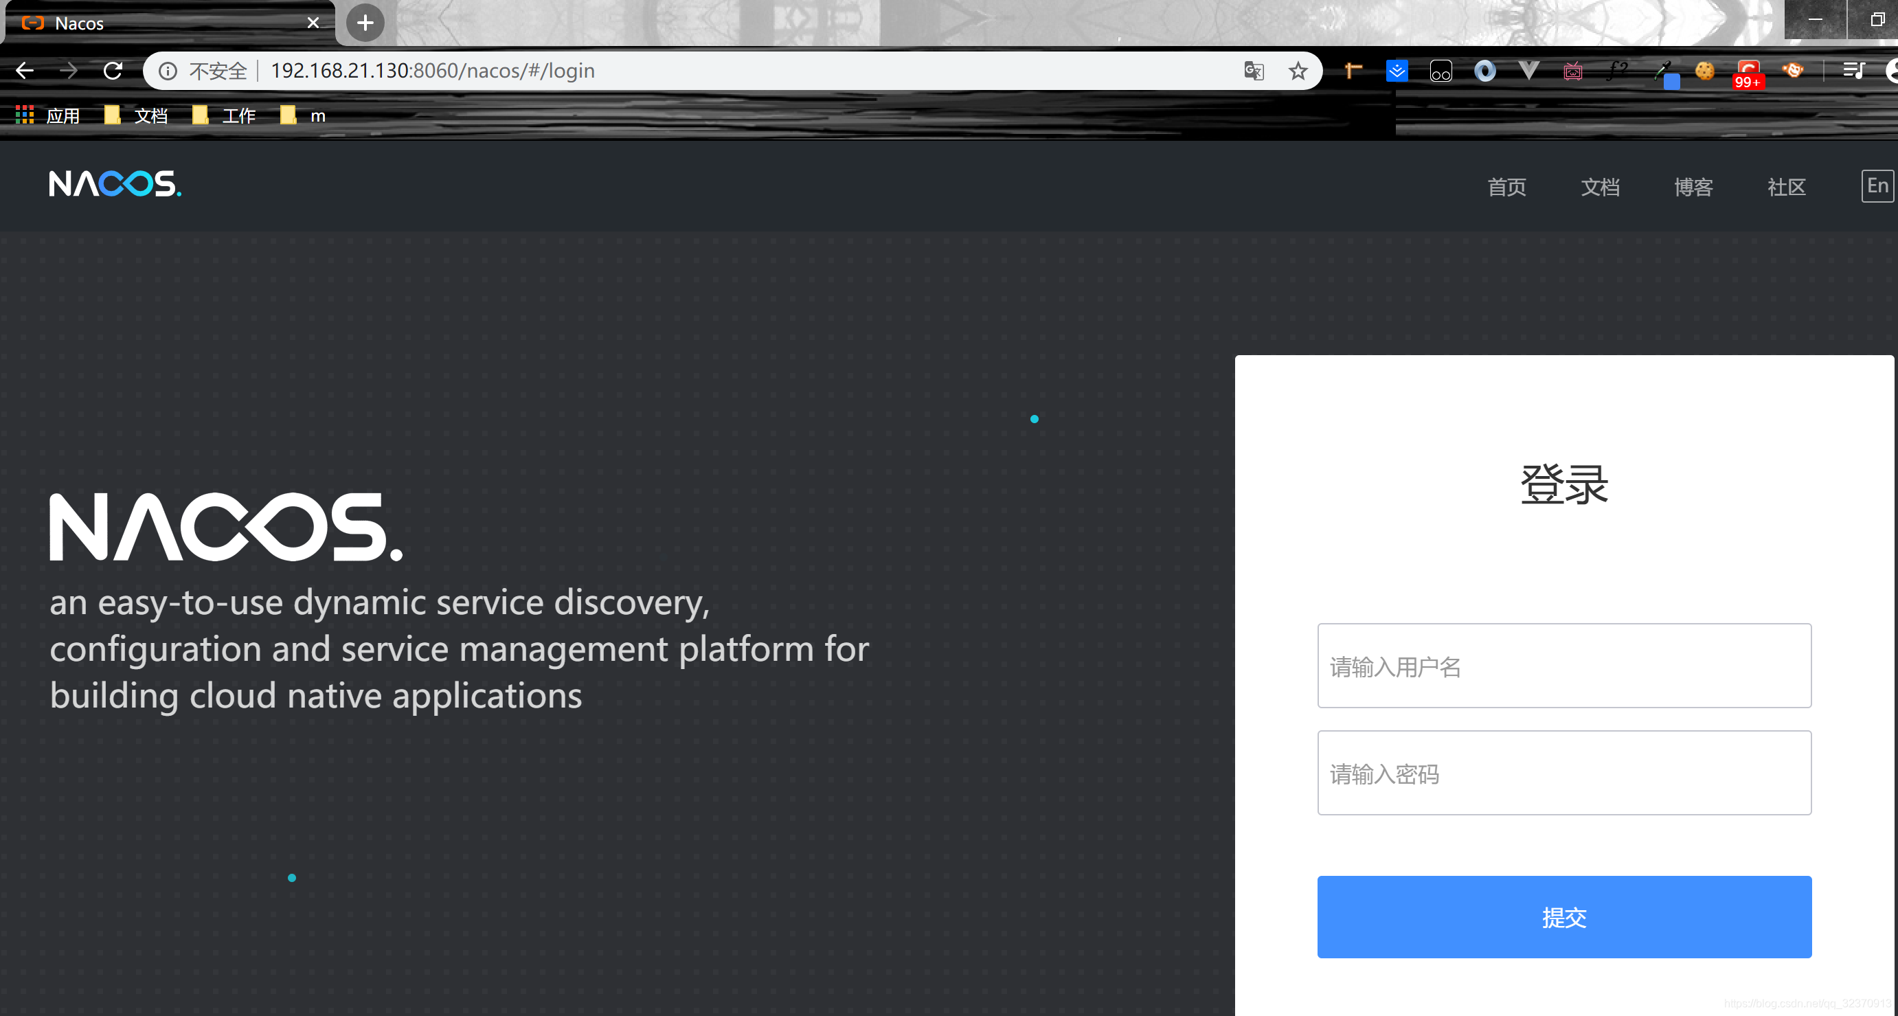1898x1016 pixels.
Task: Open the blue download-arrow extension icon
Action: pos(1397,71)
